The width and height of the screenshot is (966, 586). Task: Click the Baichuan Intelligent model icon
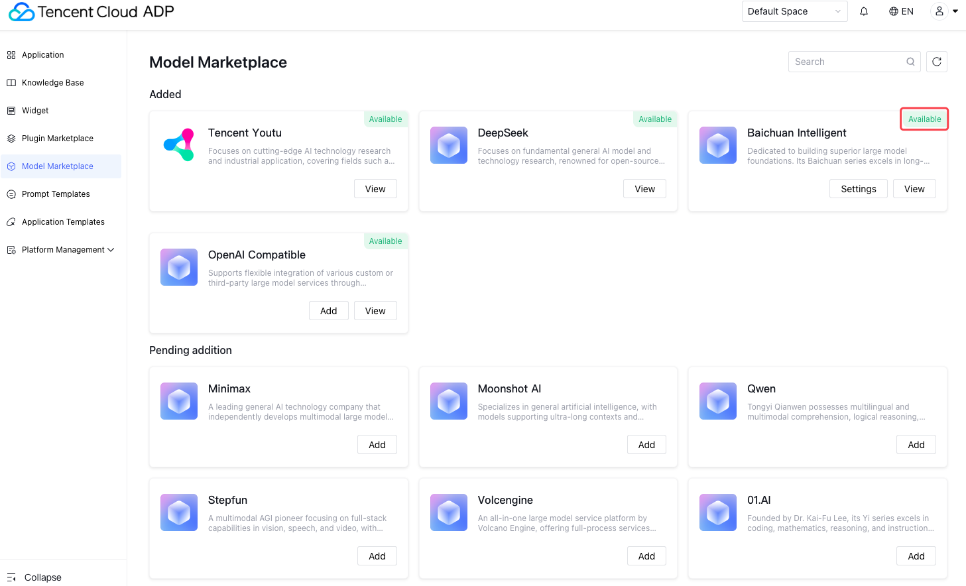[718, 145]
